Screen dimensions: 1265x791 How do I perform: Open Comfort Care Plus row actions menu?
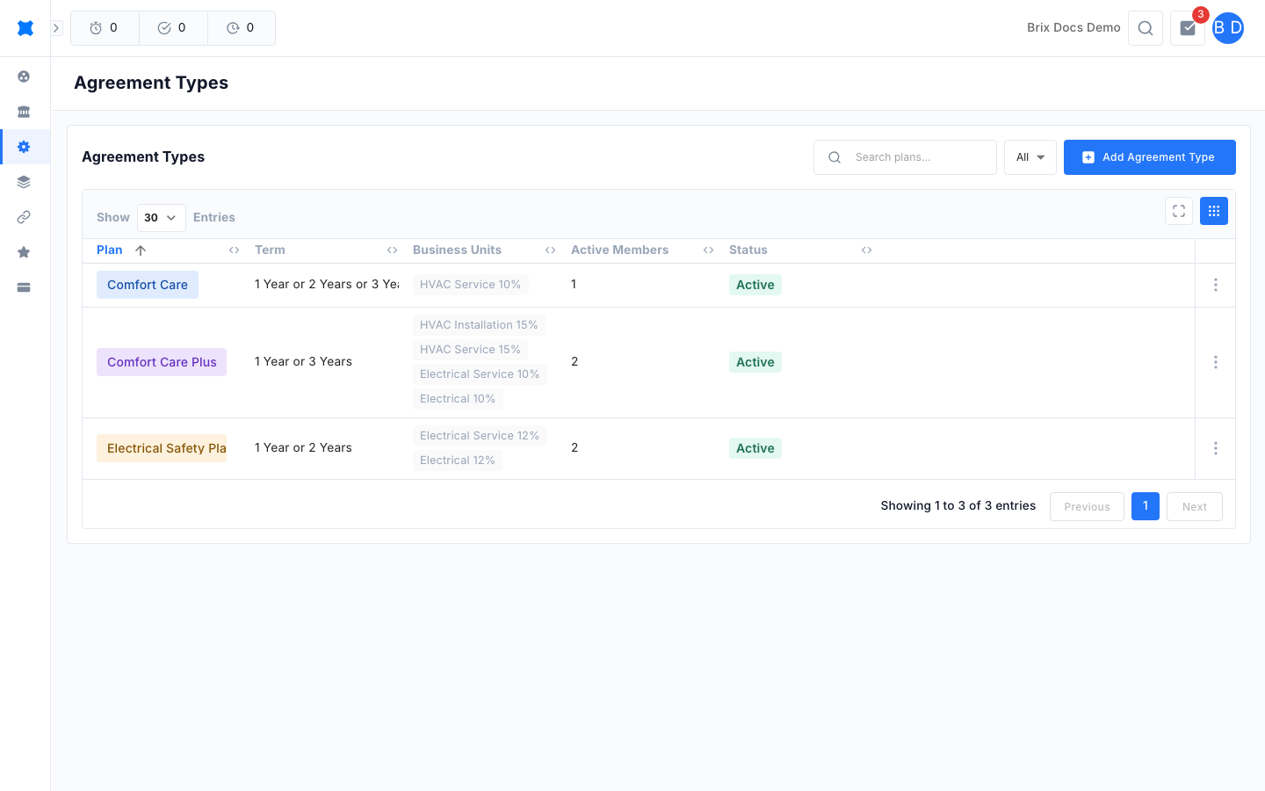point(1216,362)
